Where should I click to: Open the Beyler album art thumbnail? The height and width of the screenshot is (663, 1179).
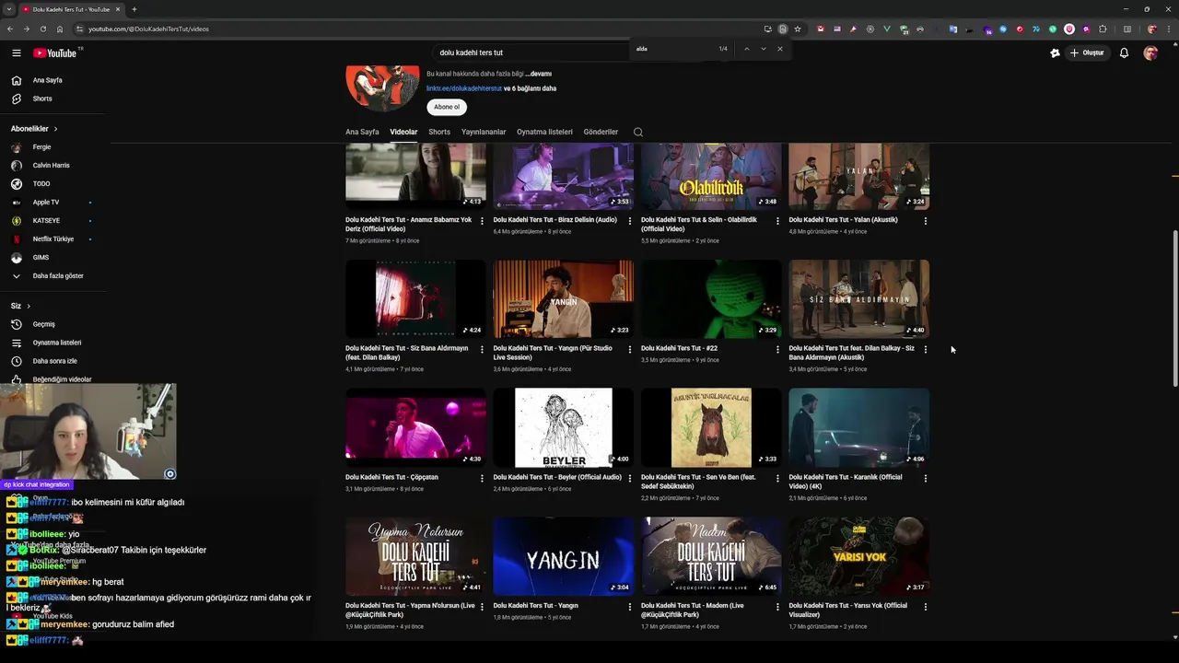point(563,427)
